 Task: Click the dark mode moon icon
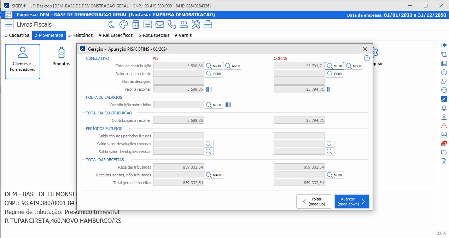[x=112, y=24]
